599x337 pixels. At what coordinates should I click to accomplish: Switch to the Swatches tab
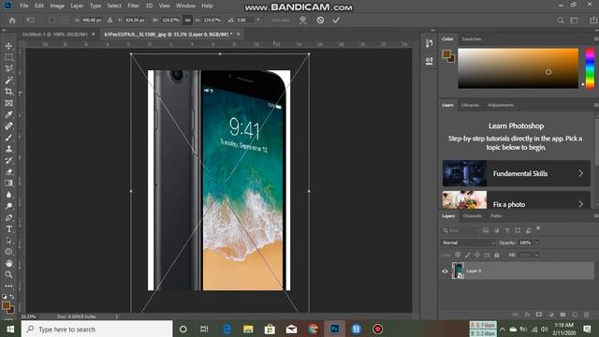click(x=472, y=39)
